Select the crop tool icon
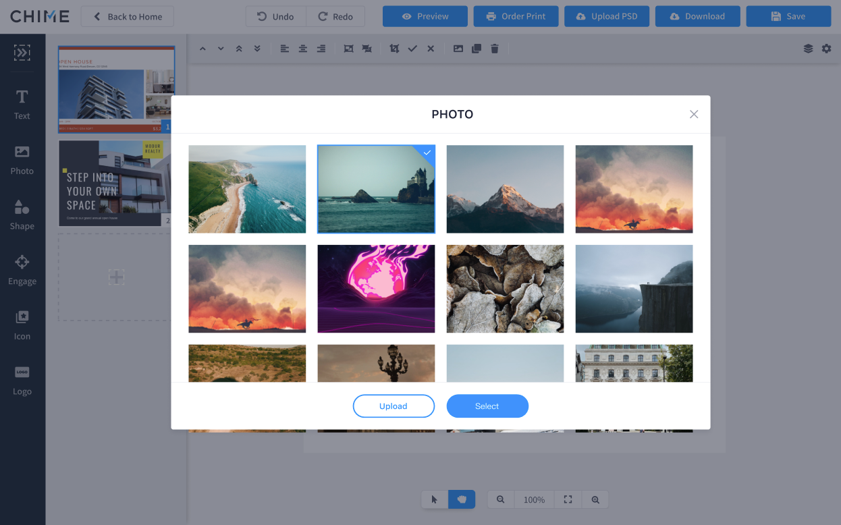This screenshot has width=841, height=525. (394, 49)
